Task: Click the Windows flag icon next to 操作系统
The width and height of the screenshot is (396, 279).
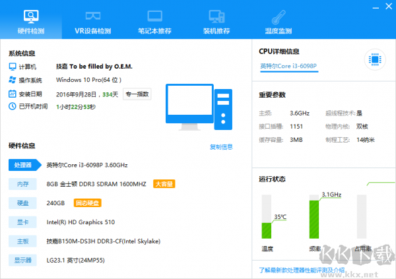Action: 13,80
